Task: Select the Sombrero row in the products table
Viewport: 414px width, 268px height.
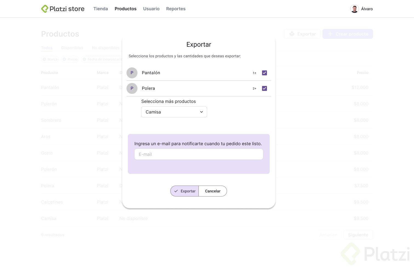Action: tap(207, 120)
